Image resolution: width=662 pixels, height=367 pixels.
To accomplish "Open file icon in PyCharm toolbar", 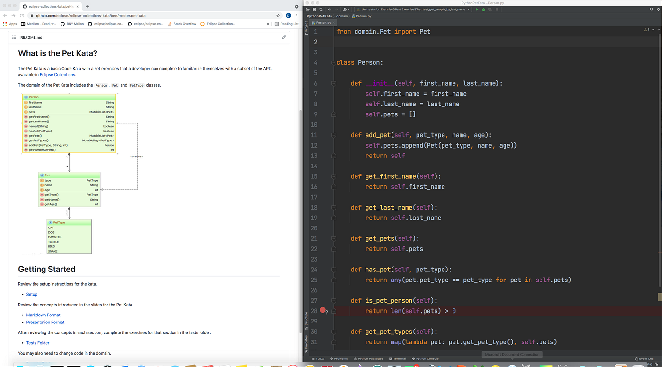I will pos(307,9).
